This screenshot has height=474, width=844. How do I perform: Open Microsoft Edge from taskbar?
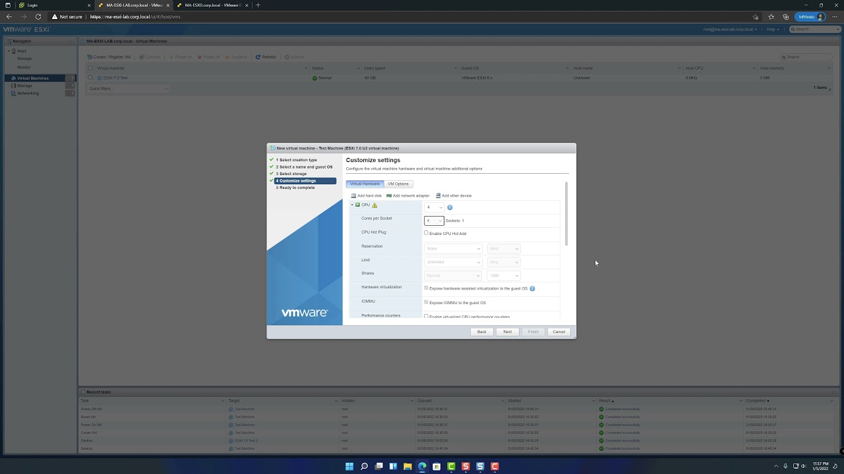422,466
